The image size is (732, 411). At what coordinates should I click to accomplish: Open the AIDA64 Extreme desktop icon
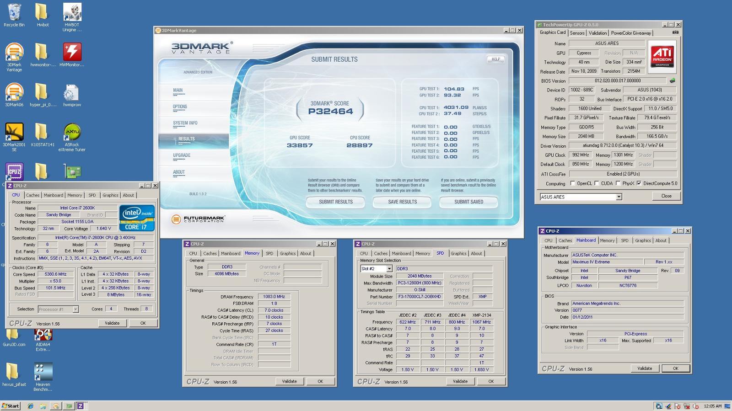click(43, 341)
